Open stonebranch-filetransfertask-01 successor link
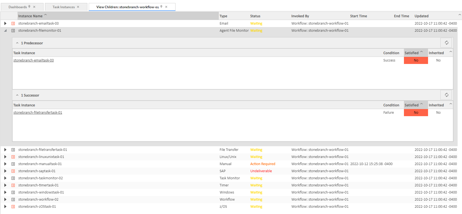Screen dimensions: 462x214 point(38,113)
